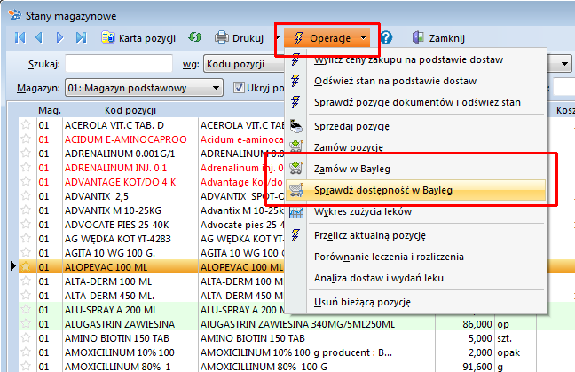This screenshot has width=575, height=372.
Task: Select Zamów pozycję menu entry
Action: (x=349, y=147)
